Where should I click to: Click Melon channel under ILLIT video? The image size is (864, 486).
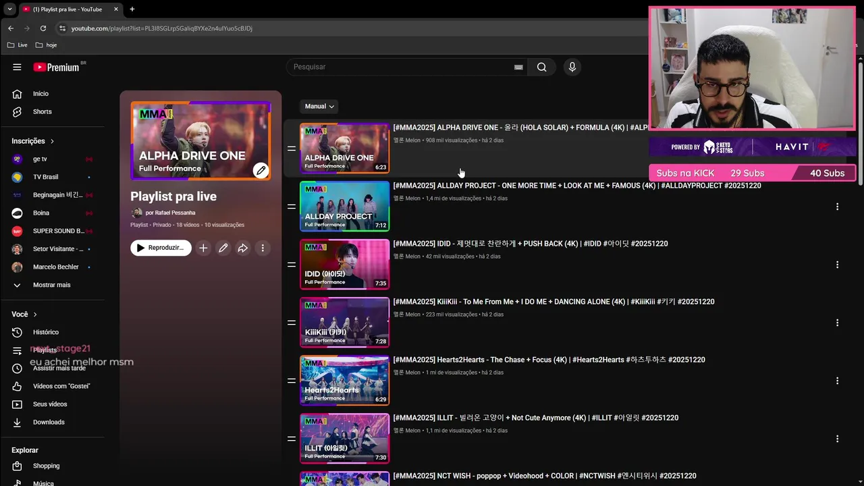(407, 431)
